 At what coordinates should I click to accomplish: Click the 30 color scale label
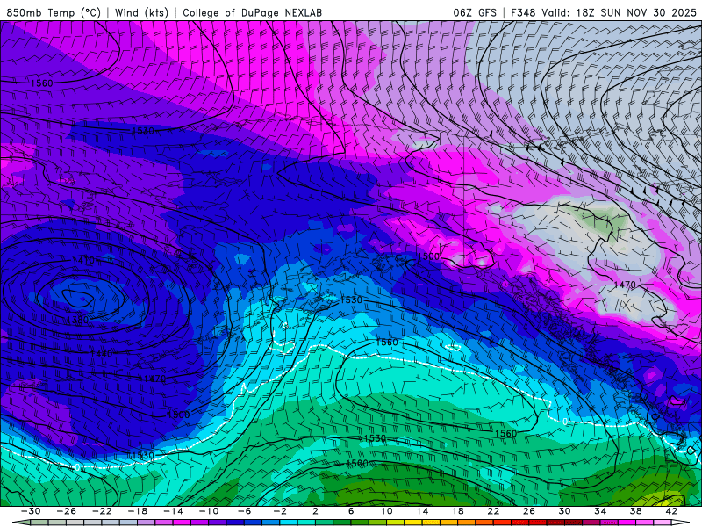coord(564,511)
